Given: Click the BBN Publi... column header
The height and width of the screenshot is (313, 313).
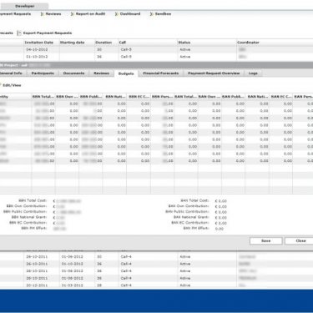Looking at the screenshot, I should tap(91, 97).
